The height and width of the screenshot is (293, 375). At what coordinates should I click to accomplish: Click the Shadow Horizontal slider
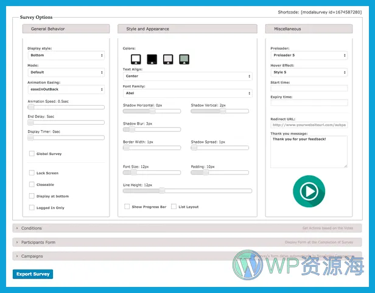coord(152,111)
